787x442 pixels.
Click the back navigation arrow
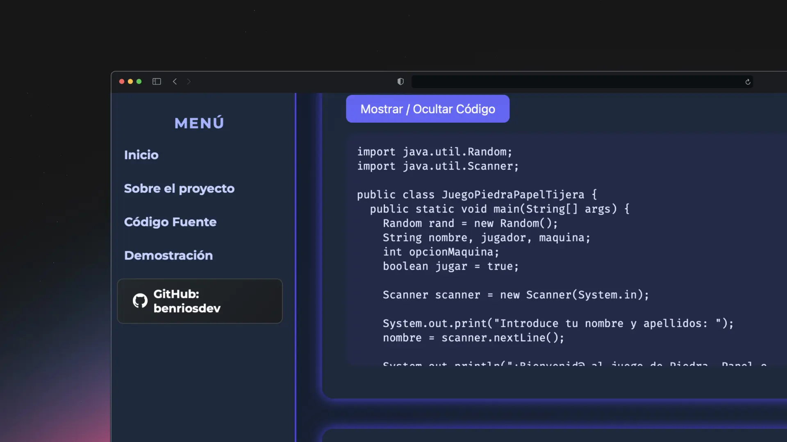[175, 81]
